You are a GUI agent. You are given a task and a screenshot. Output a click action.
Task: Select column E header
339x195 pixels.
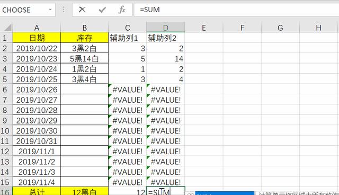[203, 28]
